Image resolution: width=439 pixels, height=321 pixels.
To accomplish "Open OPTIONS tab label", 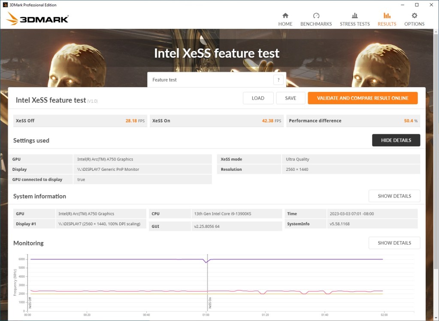I will click(415, 24).
